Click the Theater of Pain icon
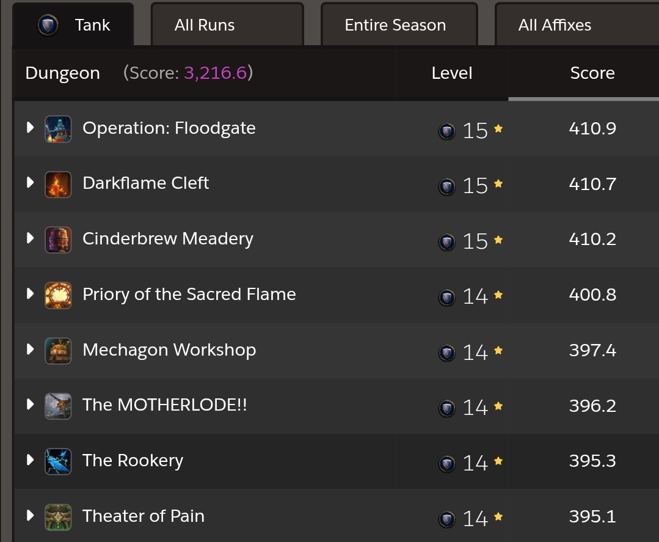Viewport: 659px width, 542px height. coord(58,517)
